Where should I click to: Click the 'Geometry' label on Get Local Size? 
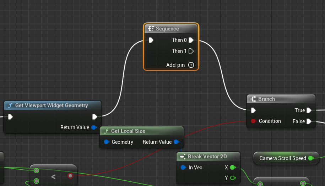coord(123,142)
